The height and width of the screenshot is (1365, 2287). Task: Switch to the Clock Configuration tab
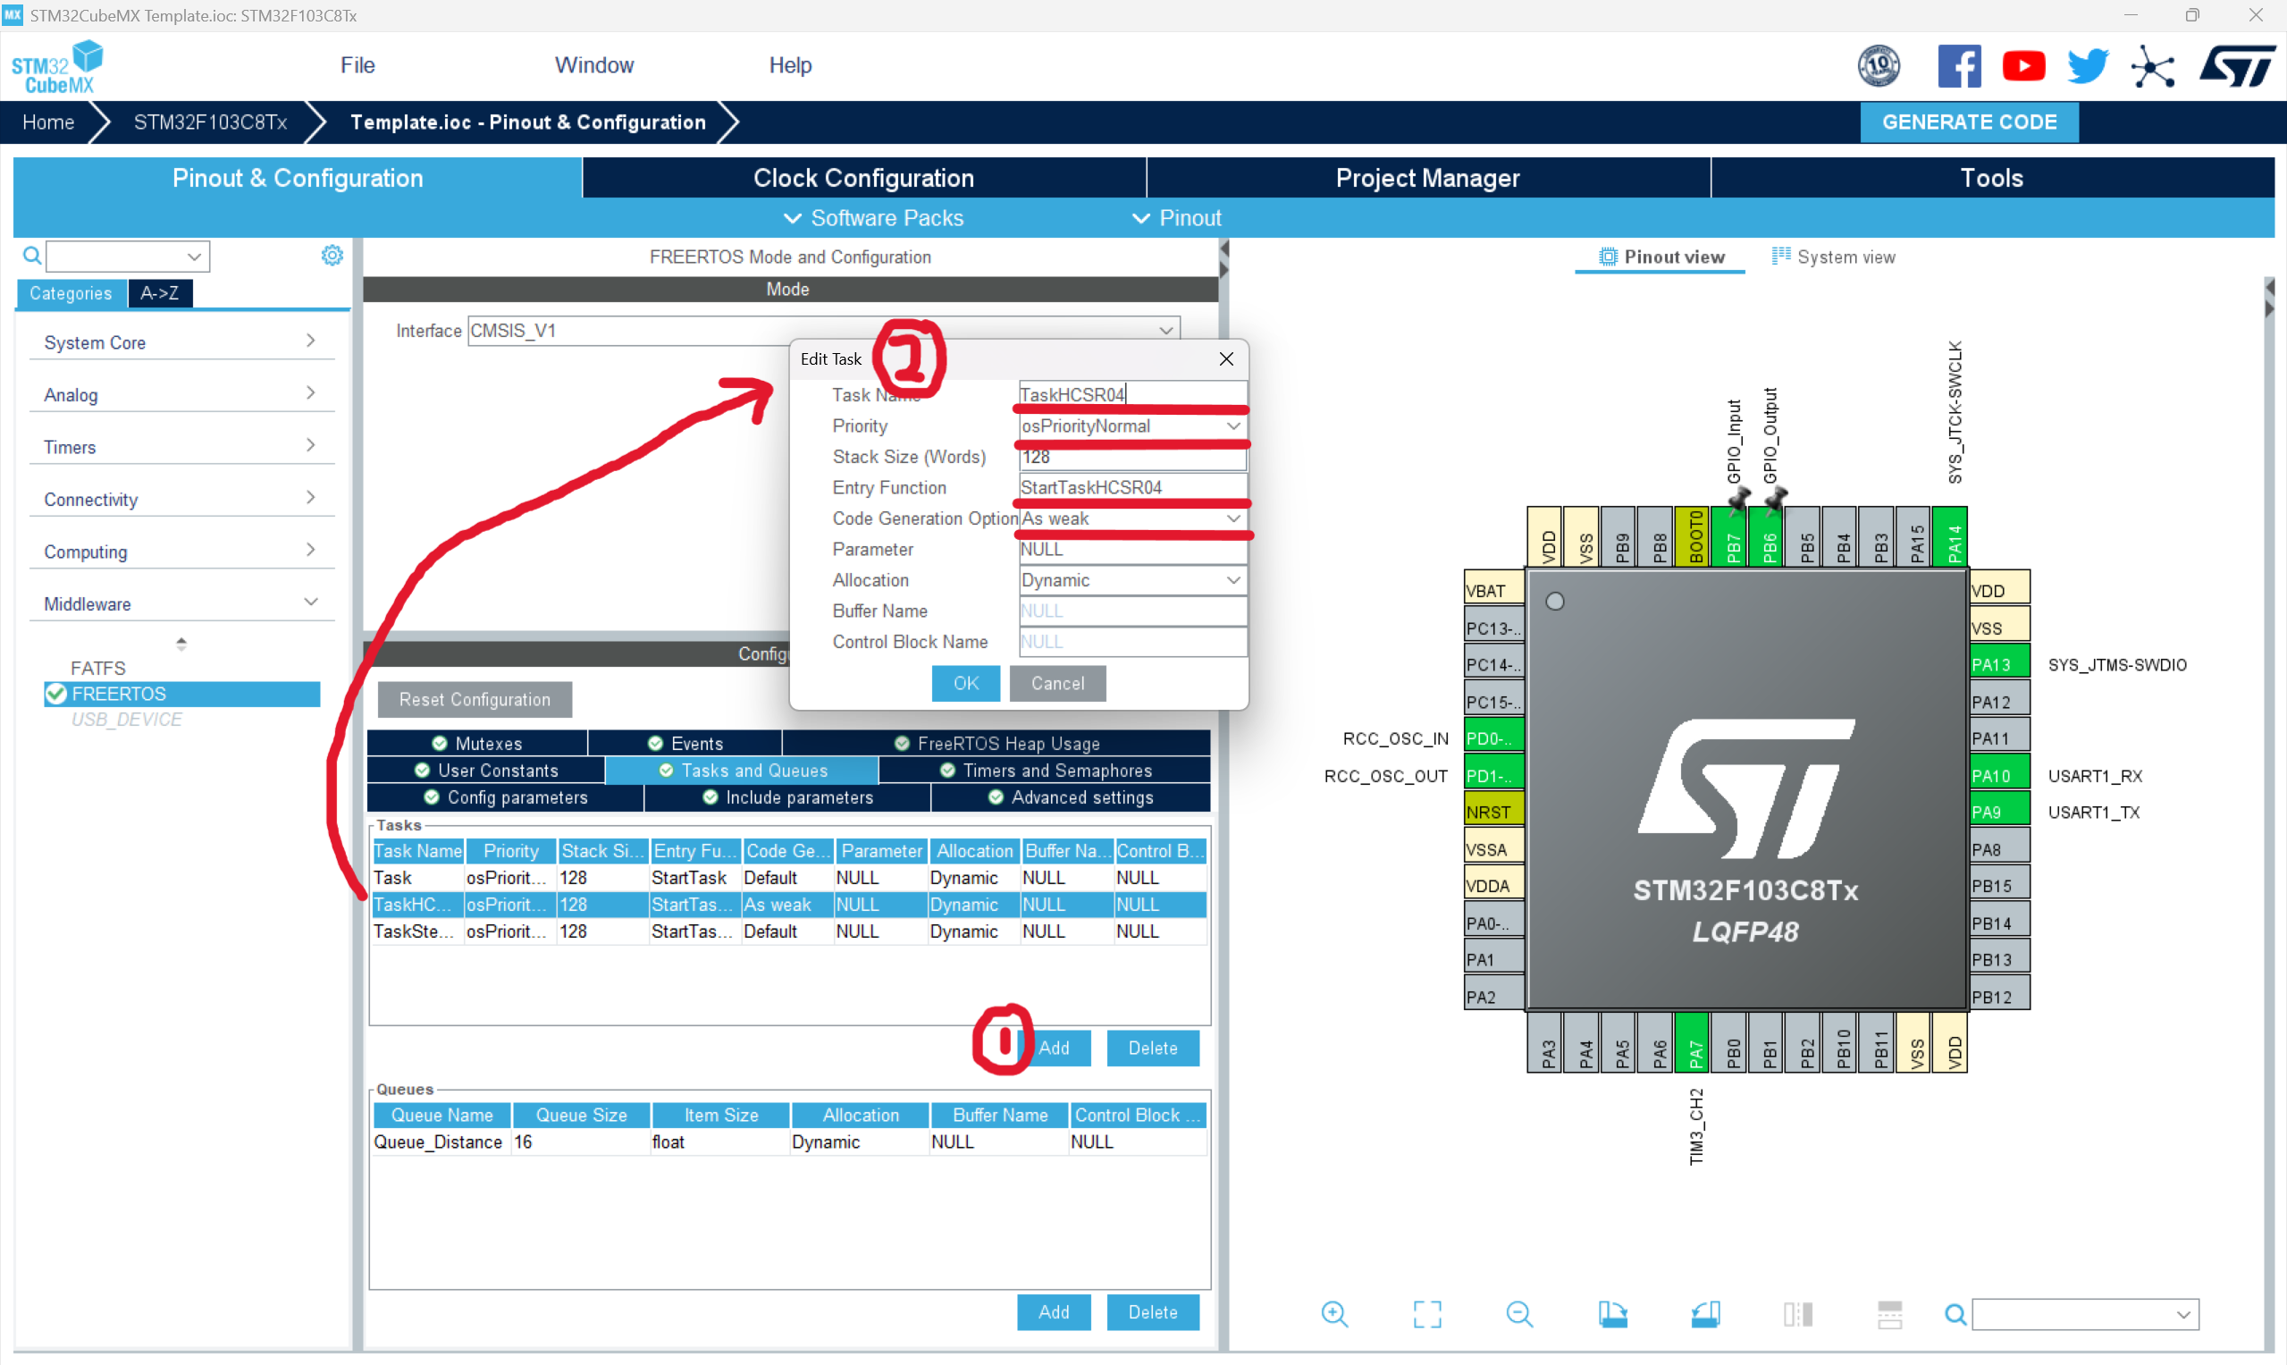[862, 178]
